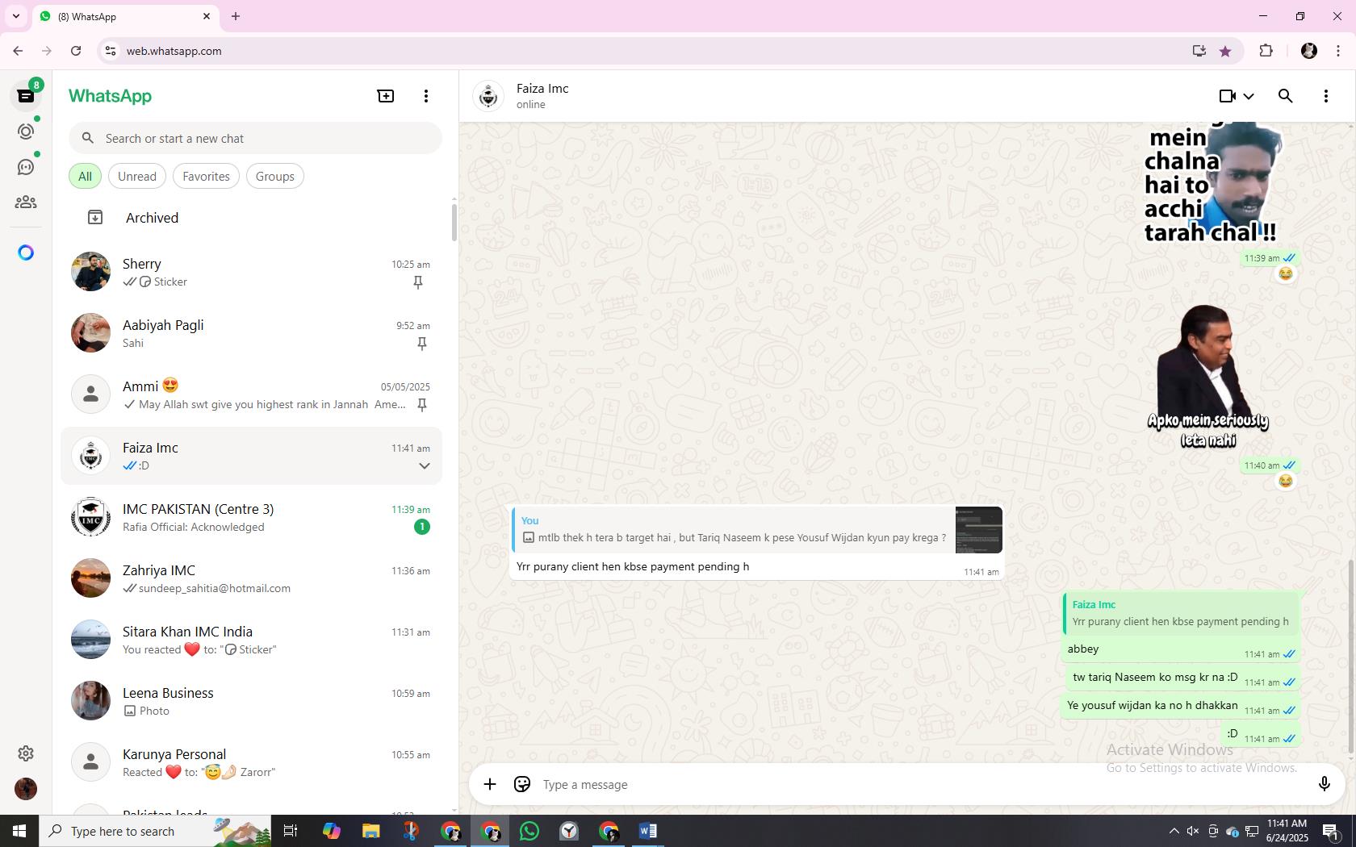The image size is (1356, 847).
Task: Open the Status updates icon
Action: coord(26,131)
